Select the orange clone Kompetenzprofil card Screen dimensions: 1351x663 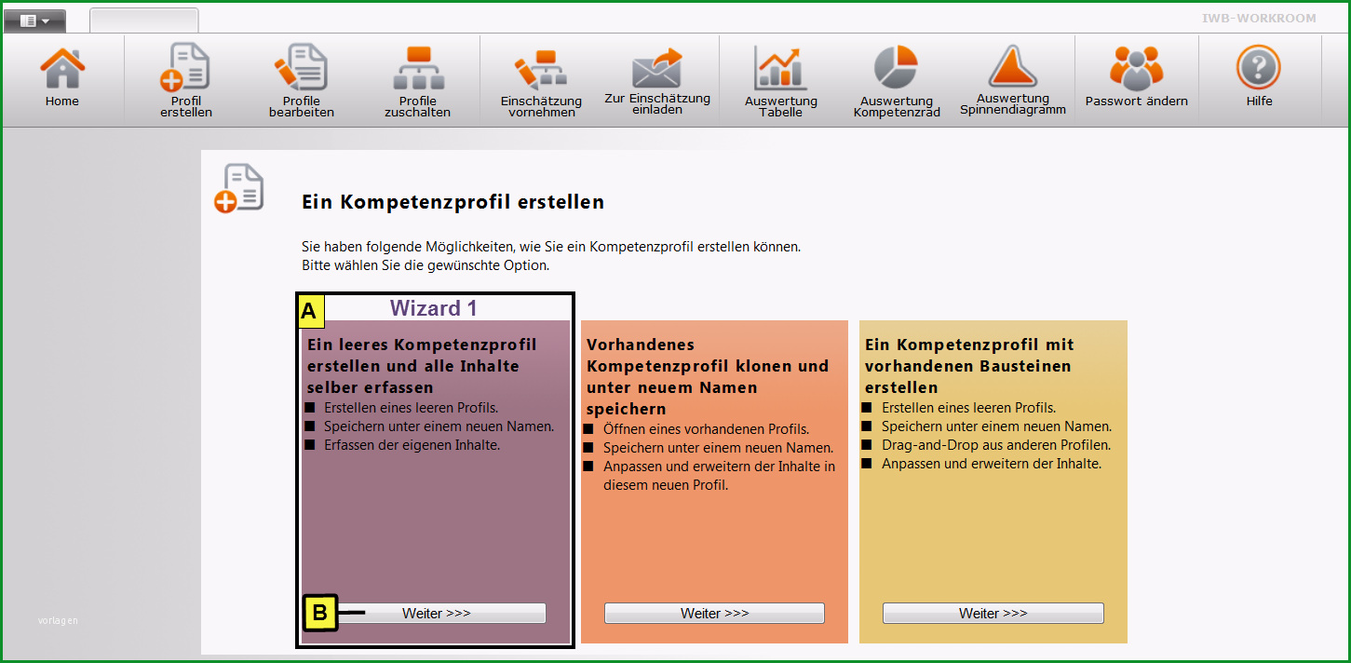coord(714,481)
